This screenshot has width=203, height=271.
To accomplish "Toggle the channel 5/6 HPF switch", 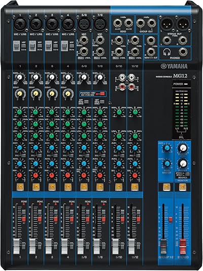I will coord(86,102).
